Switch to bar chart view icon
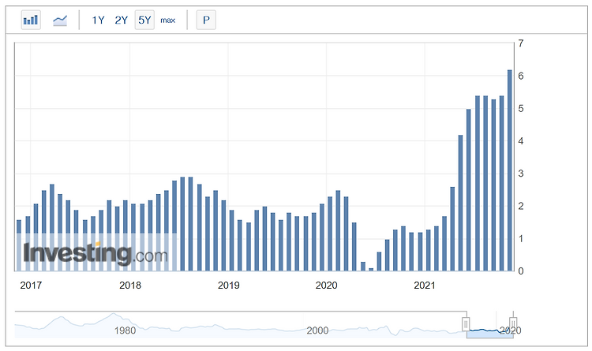Screen dimensions: 592x351 [x=31, y=20]
